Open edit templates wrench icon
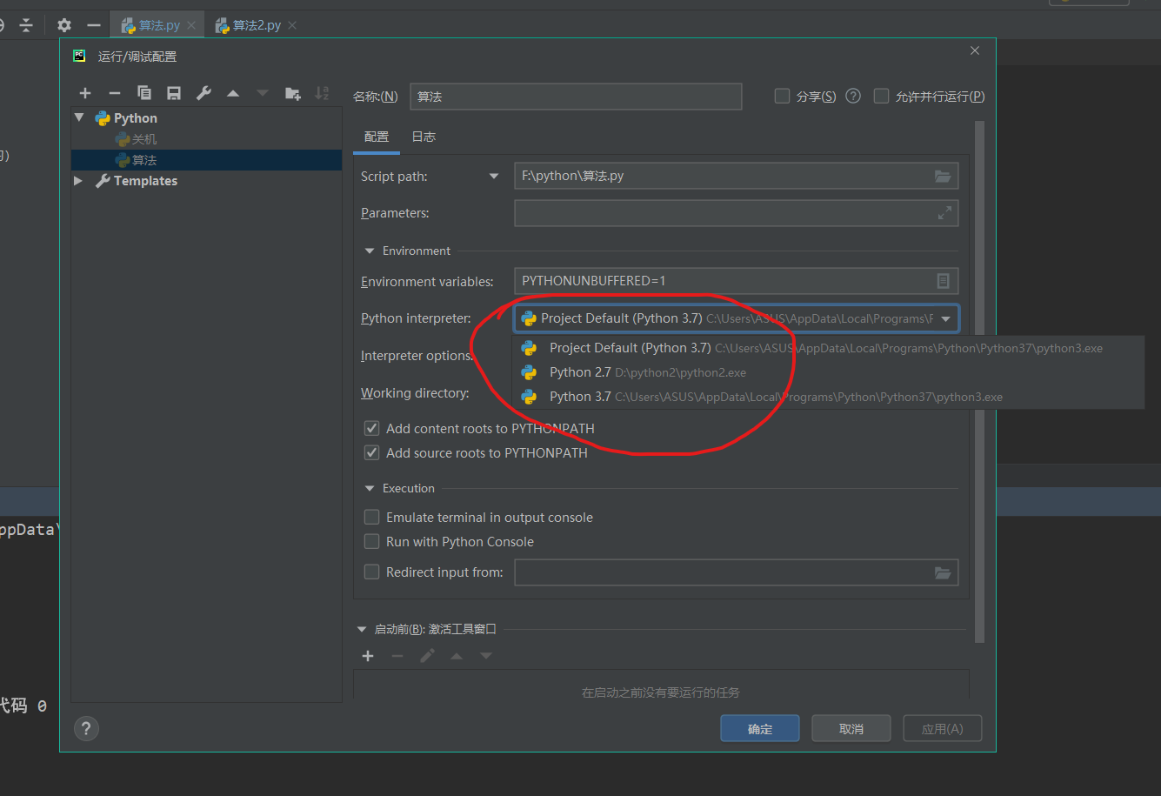 (x=204, y=93)
